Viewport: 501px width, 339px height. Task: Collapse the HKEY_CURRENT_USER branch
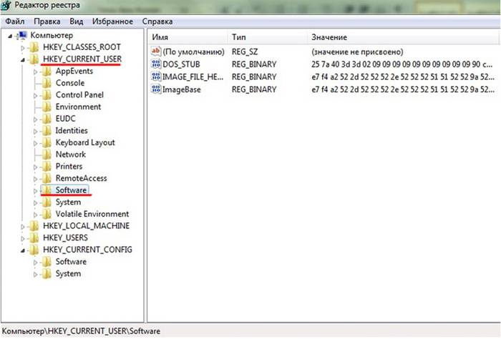click(x=24, y=59)
